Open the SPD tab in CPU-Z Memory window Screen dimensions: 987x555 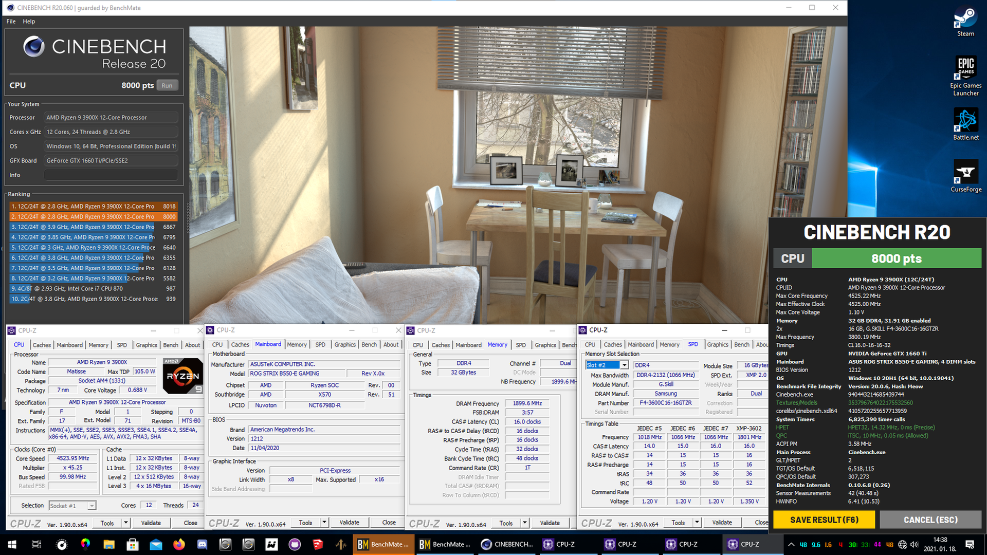point(521,345)
